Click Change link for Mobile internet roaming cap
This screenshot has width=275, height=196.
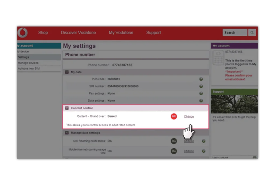189,151
